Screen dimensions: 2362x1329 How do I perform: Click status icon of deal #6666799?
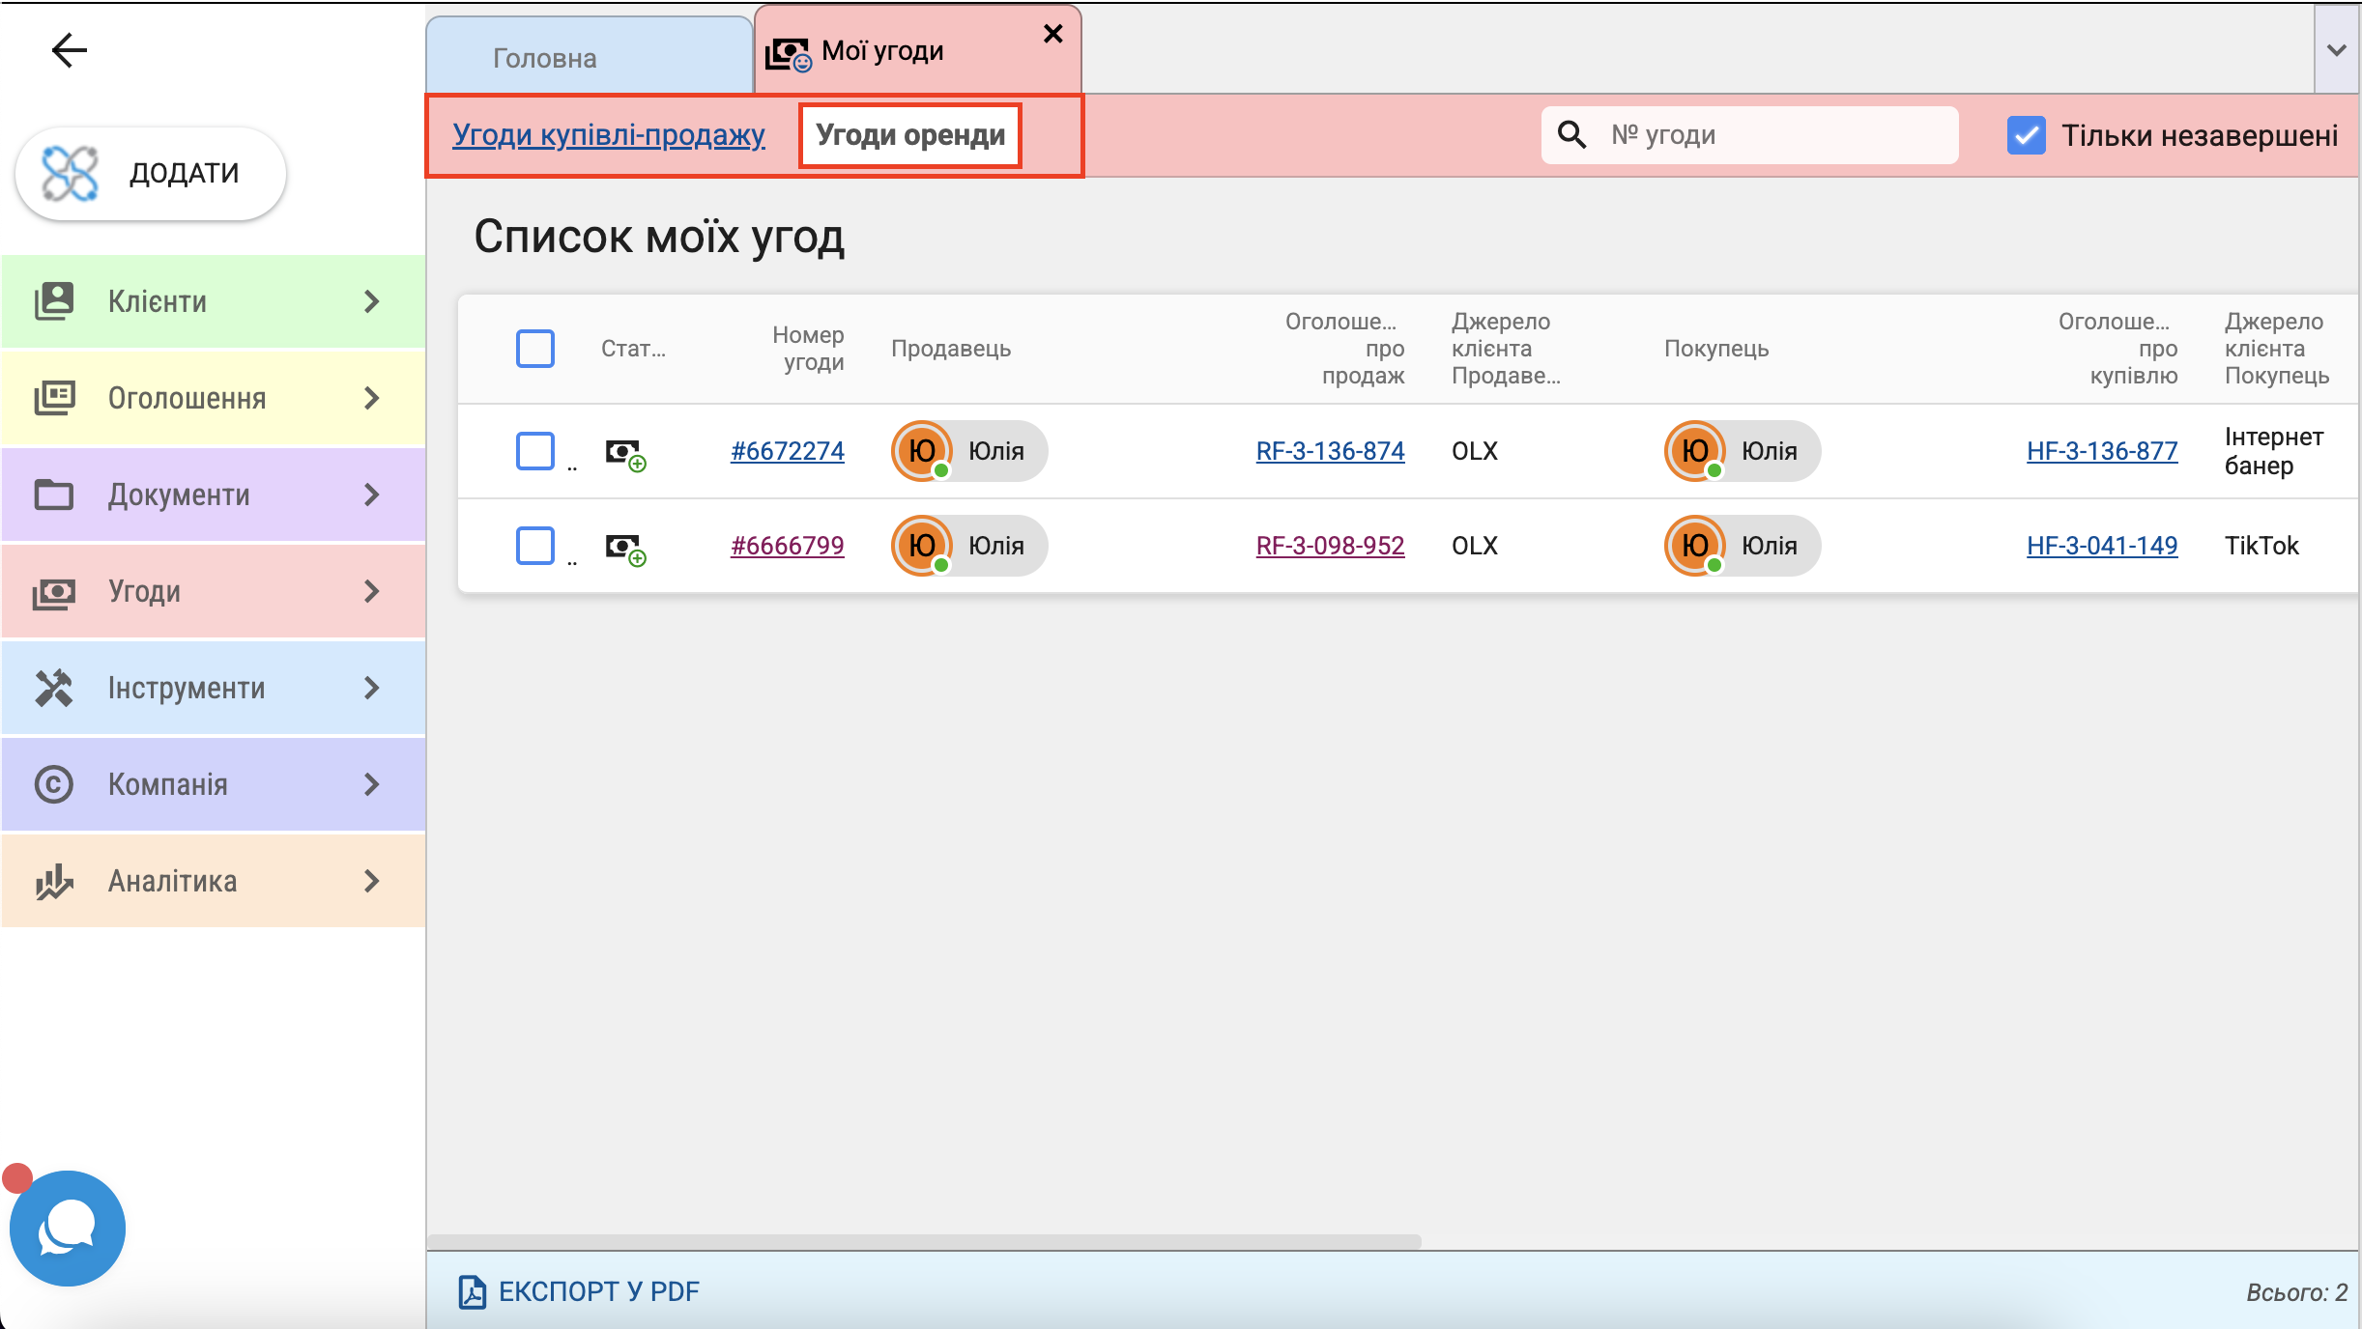(625, 549)
